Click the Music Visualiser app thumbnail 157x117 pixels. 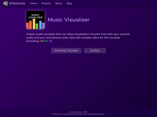pyautogui.click(x=35, y=20)
